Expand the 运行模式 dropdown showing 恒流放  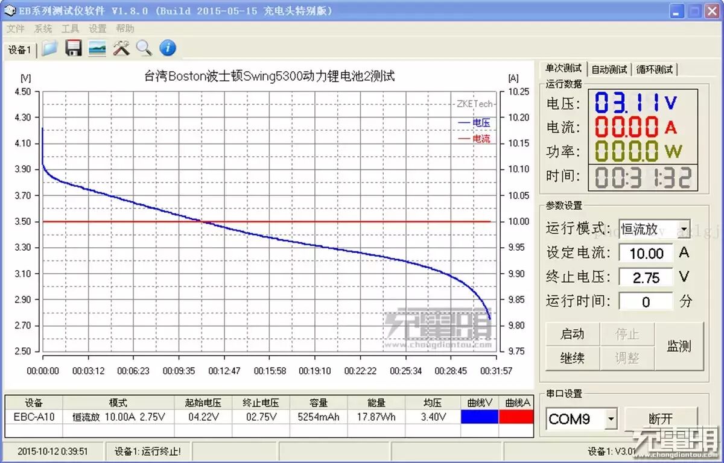(683, 229)
